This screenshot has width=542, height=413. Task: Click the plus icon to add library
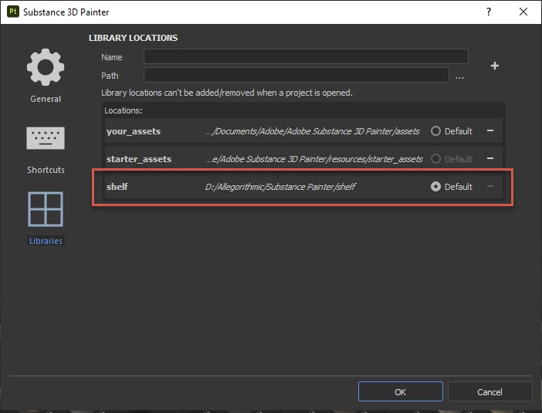tap(495, 66)
